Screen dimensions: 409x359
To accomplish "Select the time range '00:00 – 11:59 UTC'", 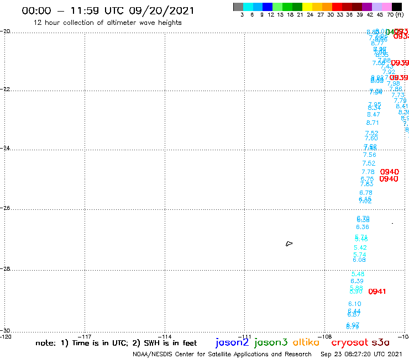I will click(x=73, y=11).
